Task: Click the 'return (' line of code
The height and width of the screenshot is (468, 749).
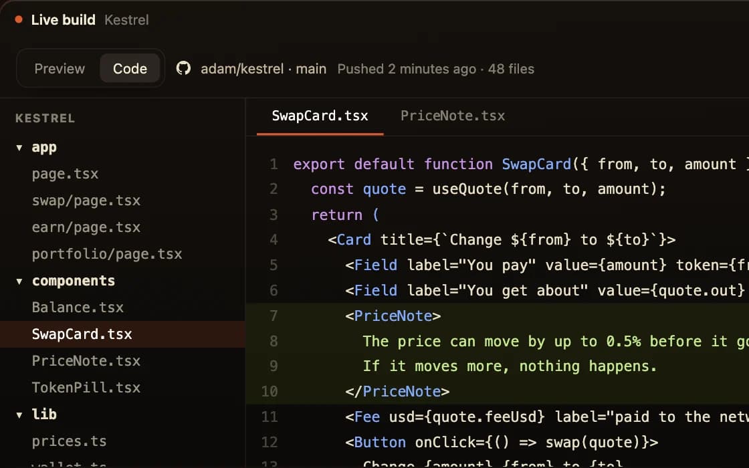Action: coord(345,215)
